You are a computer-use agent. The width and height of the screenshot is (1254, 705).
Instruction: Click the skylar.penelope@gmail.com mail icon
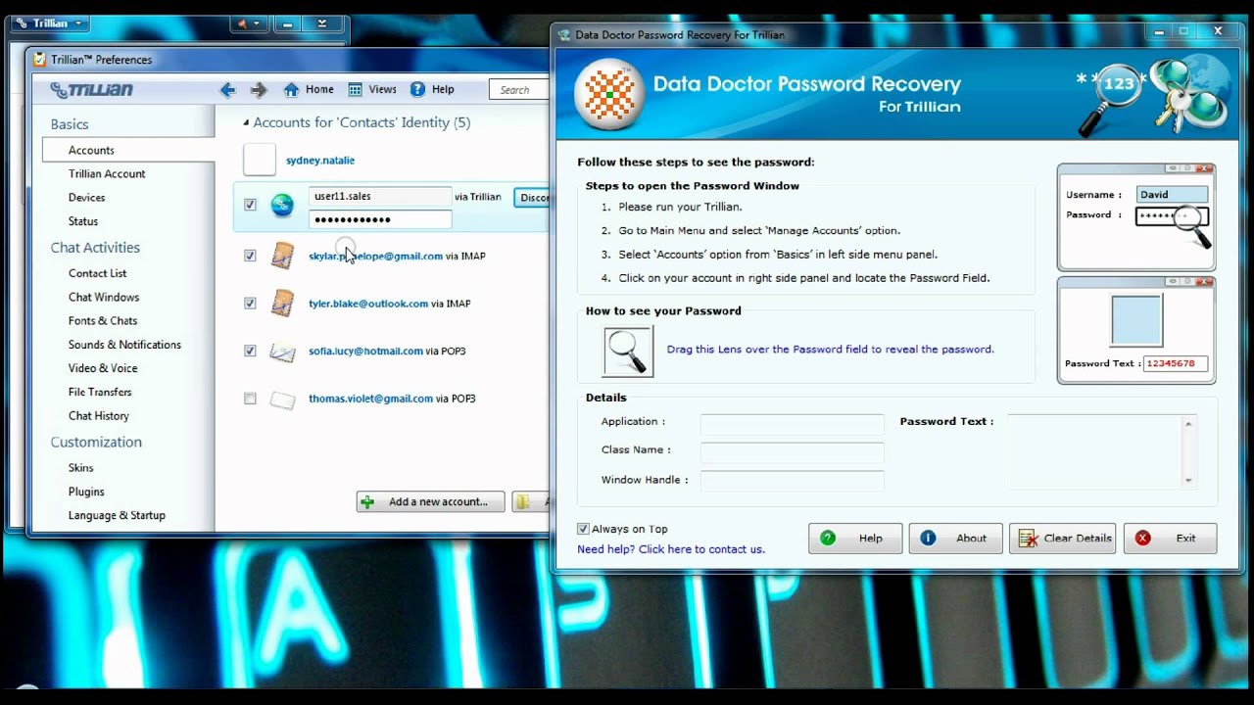tap(282, 256)
